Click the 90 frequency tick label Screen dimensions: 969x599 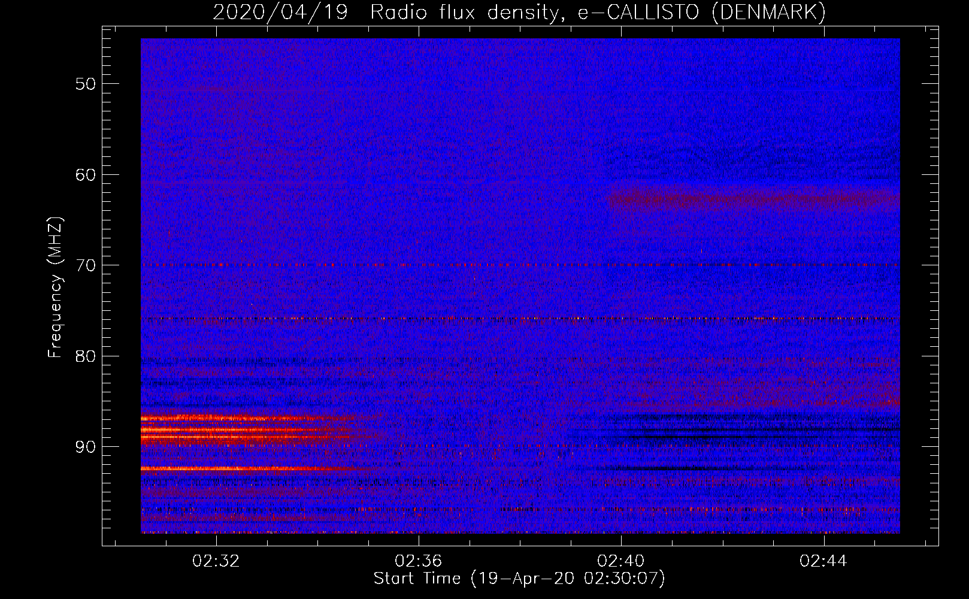click(x=86, y=447)
